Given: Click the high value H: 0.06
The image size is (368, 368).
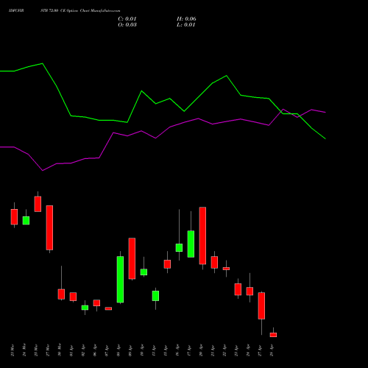Looking at the screenshot, I should [186, 19].
